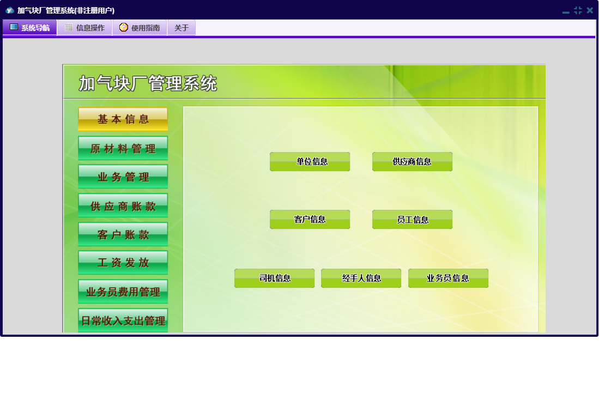This screenshot has height=394, width=599.
Task: Open the 使用指南 tab
Action: tap(140, 27)
